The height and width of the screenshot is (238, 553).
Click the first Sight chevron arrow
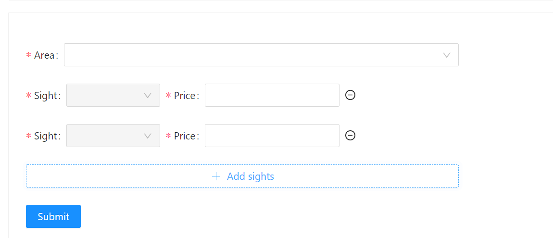148,96
